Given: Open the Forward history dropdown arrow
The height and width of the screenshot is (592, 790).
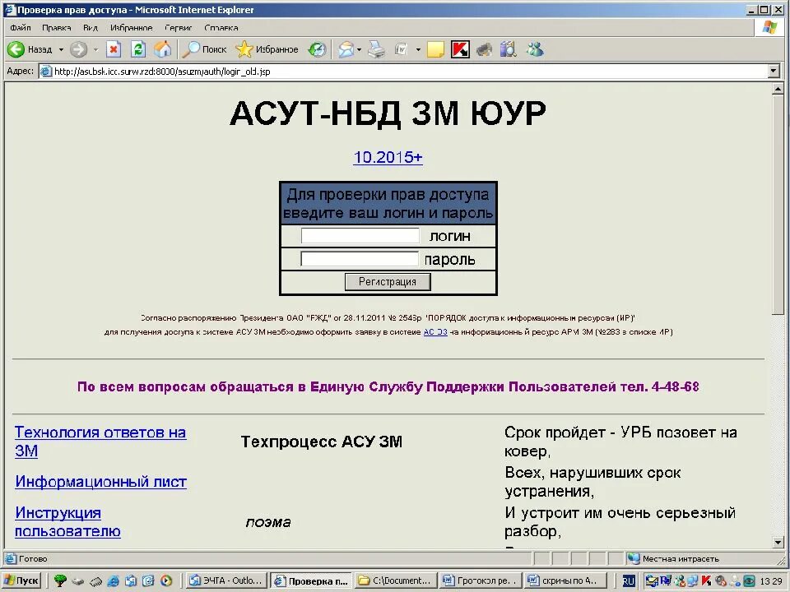Looking at the screenshot, I should point(95,49).
